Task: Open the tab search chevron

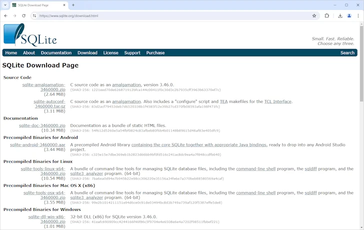Action: point(5,5)
